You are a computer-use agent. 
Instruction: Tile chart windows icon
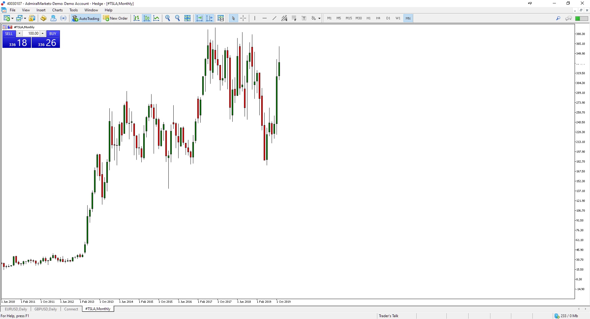[x=187, y=18]
